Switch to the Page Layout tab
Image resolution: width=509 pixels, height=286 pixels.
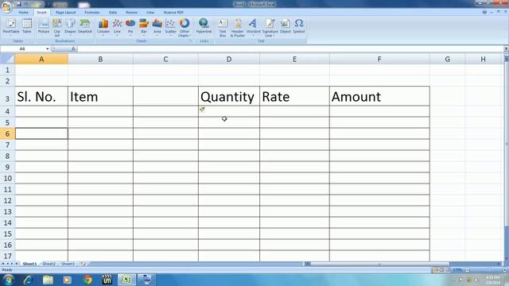pyautogui.click(x=65, y=13)
